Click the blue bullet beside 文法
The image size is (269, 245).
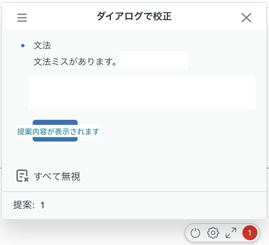click(x=23, y=46)
